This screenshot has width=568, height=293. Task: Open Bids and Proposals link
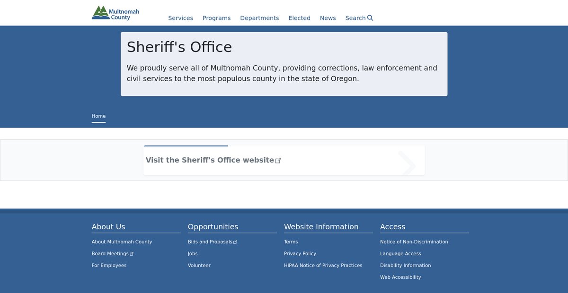pyautogui.click(x=213, y=242)
